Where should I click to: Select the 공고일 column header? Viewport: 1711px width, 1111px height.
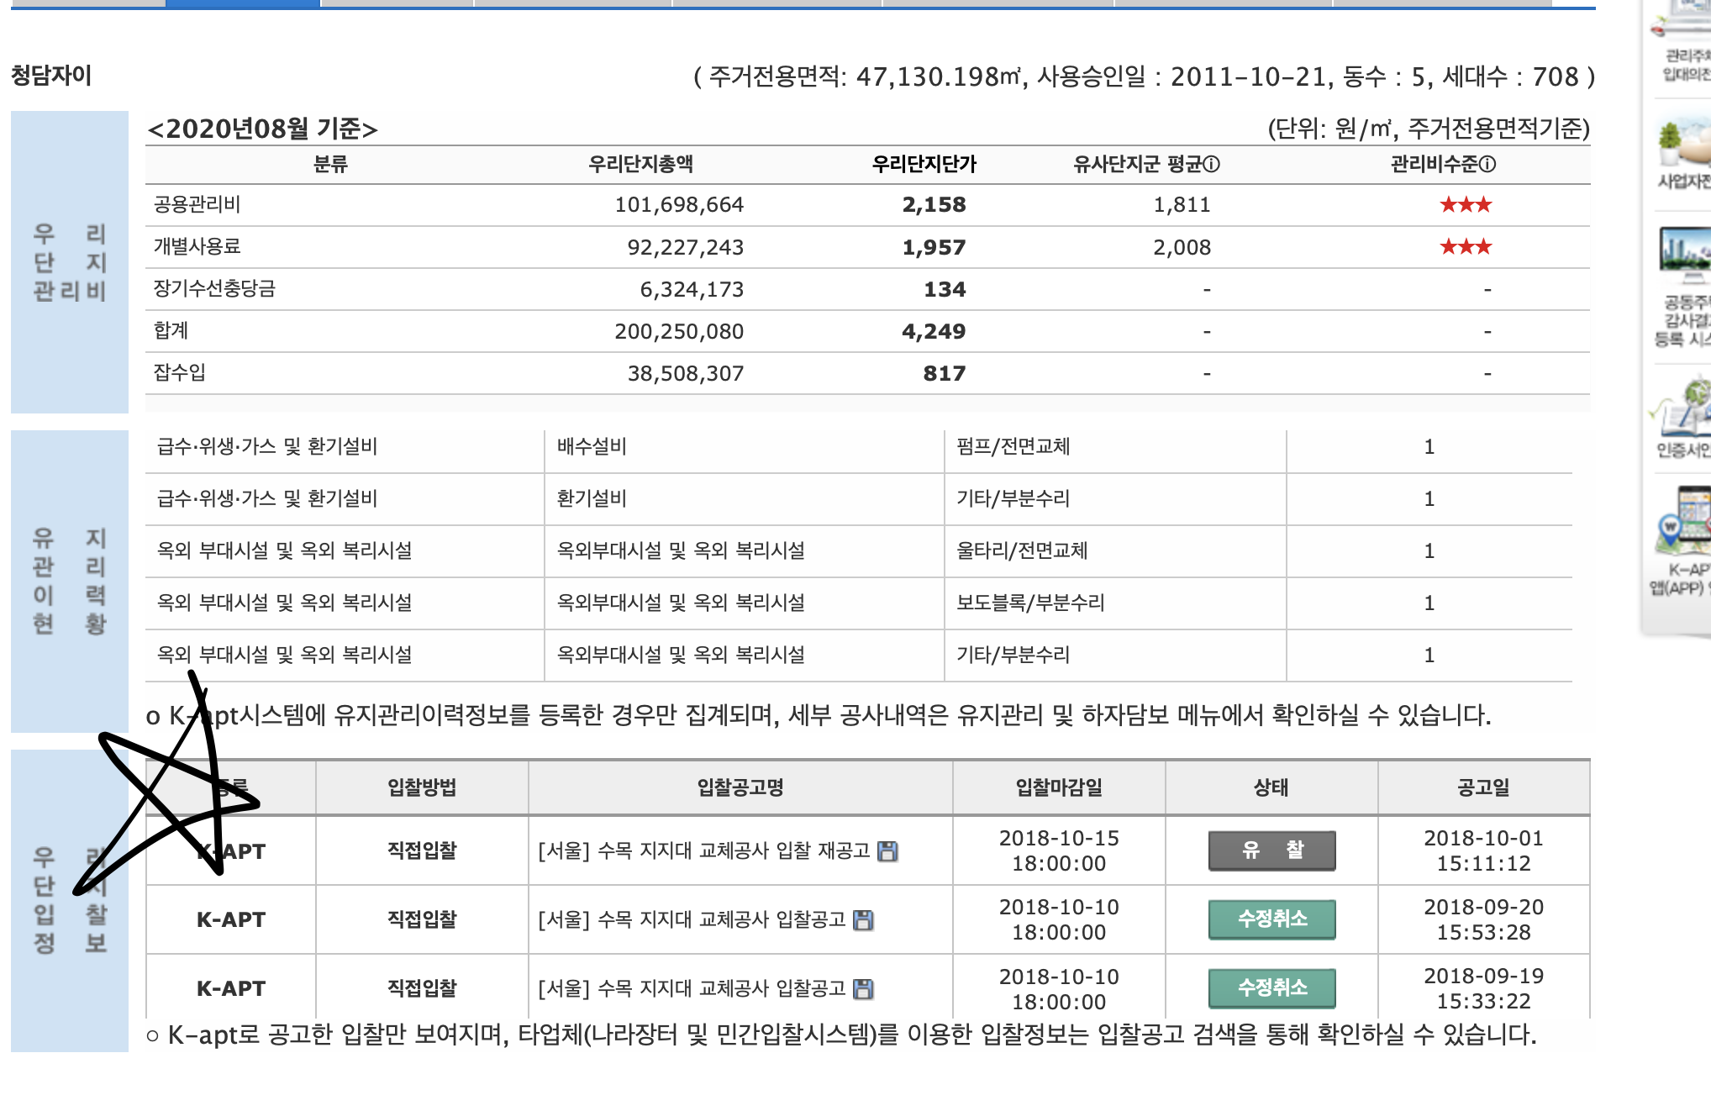point(1483,787)
